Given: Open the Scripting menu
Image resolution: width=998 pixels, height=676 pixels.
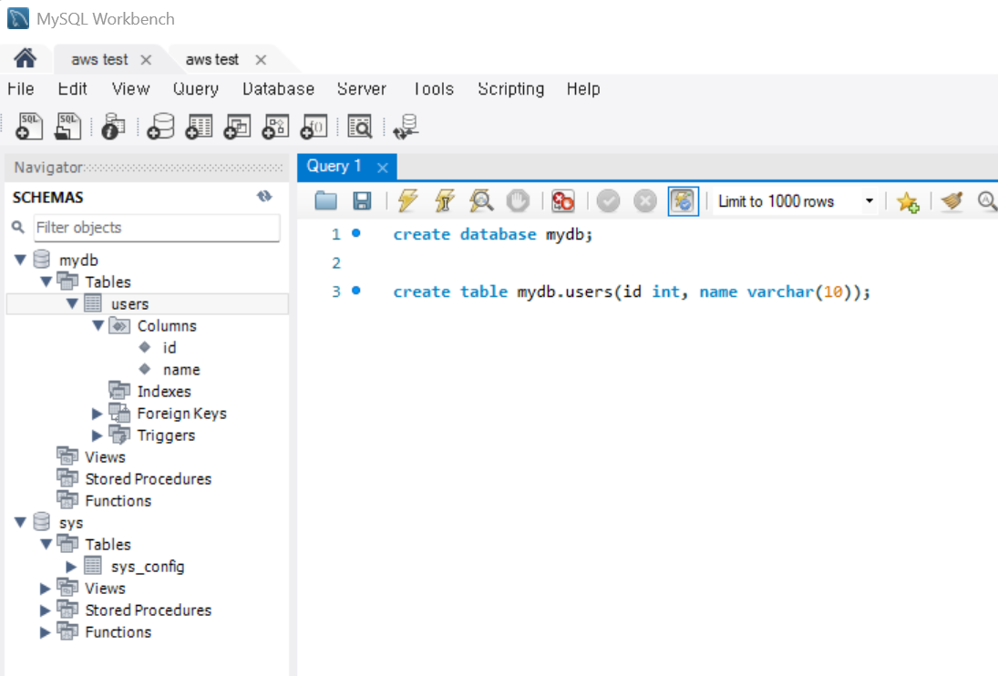Looking at the screenshot, I should coord(510,89).
